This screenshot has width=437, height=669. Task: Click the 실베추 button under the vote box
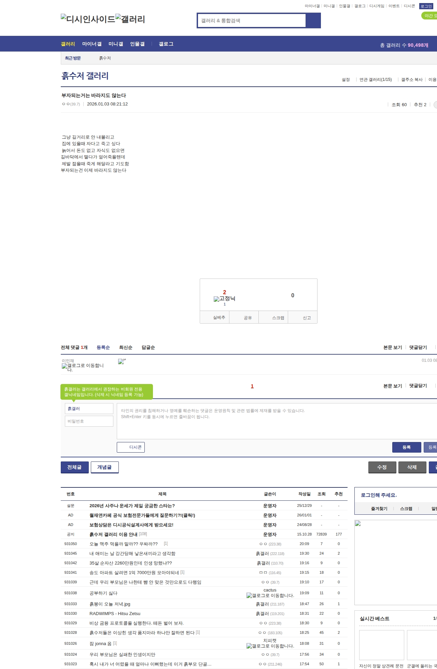point(219,317)
